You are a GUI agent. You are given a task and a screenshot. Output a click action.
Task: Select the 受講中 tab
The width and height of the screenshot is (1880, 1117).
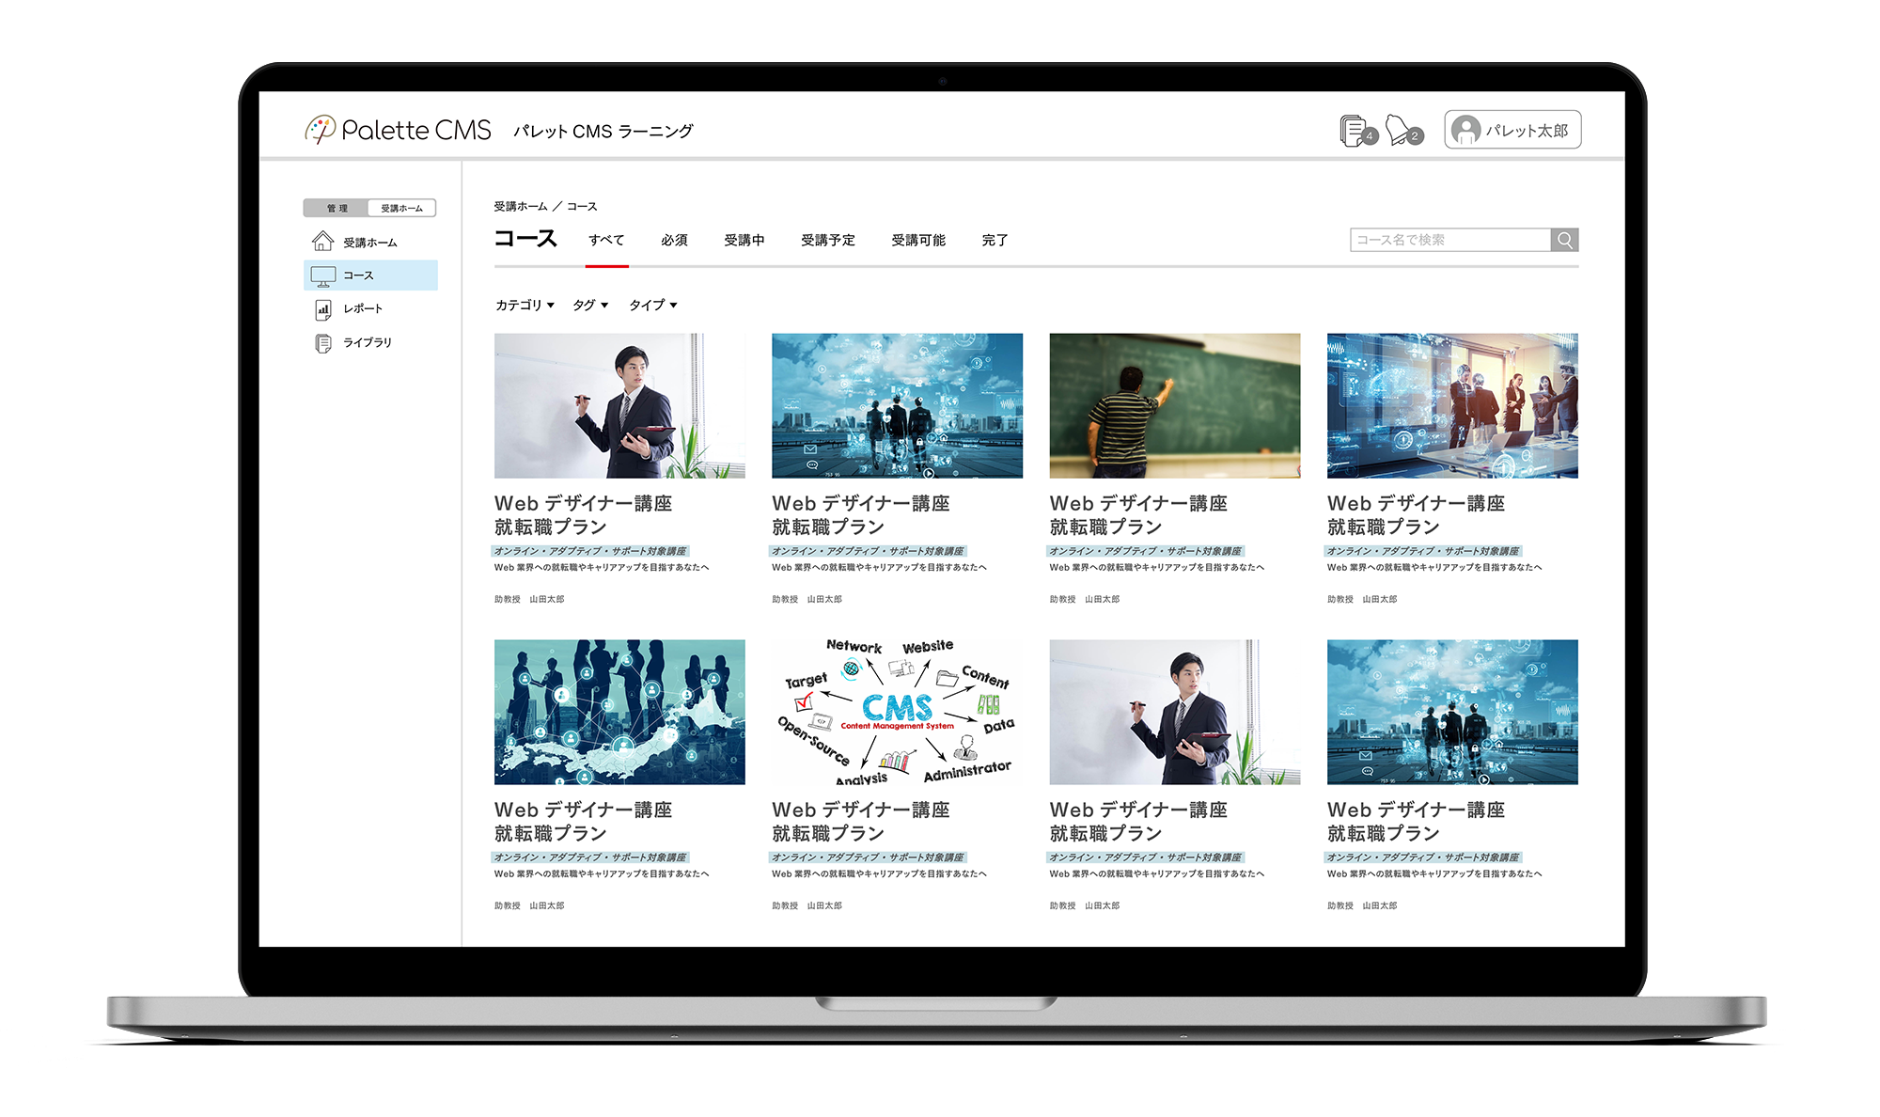pos(744,241)
